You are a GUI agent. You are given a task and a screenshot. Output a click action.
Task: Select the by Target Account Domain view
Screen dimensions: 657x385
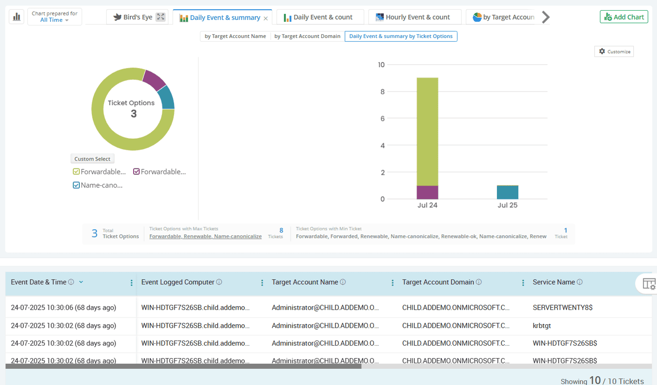pyautogui.click(x=307, y=36)
